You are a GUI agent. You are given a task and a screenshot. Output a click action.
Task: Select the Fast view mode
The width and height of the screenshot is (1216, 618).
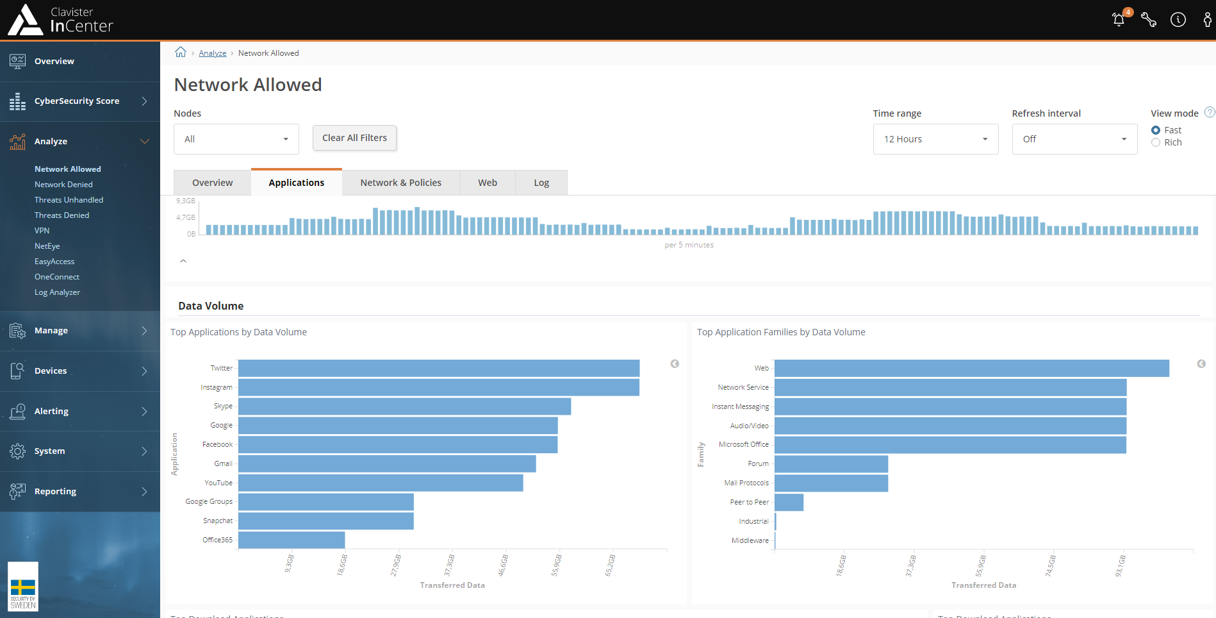(1156, 130)
